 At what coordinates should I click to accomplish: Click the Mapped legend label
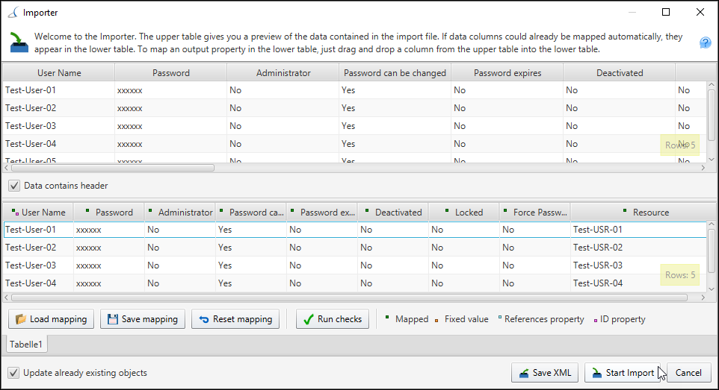pyautogui.click(x=412, y=319)
